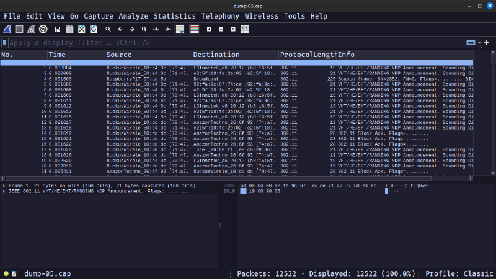Image resolution: width=496 pixels, height=279 pixels.
Task: Sort by the Source column header
Action: pos(148,55)
